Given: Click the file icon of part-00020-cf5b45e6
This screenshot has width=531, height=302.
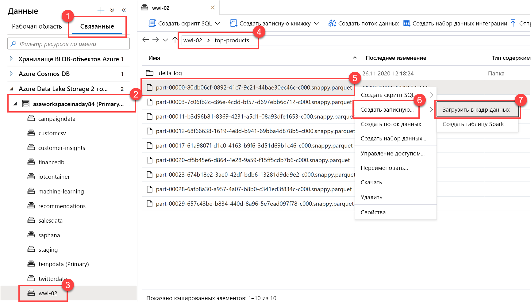Looking at the screenshot, I should pos(149,160).
